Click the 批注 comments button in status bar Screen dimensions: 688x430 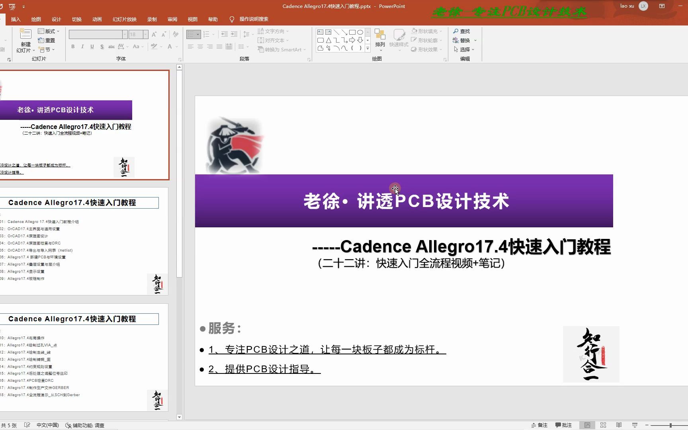click(564, 425)
